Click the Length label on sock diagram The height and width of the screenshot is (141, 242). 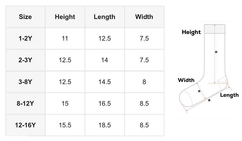pos(229,95)
